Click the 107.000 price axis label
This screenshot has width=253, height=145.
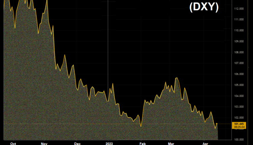[x=239, y=63]
